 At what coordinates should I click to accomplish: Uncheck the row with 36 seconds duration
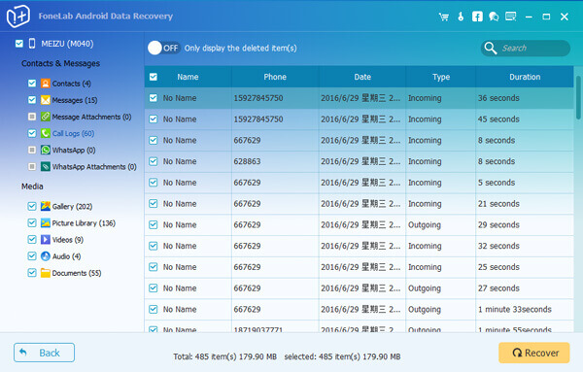tap(154, 98)
